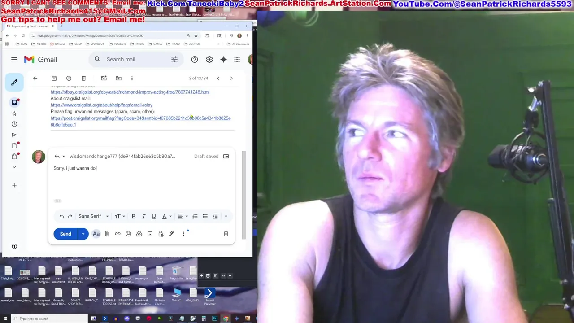Toggle bold formatting
574x323 pixels.
click(133, 216)
